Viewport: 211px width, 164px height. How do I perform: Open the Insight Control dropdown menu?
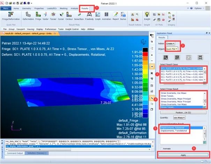(x=72, y=29)
